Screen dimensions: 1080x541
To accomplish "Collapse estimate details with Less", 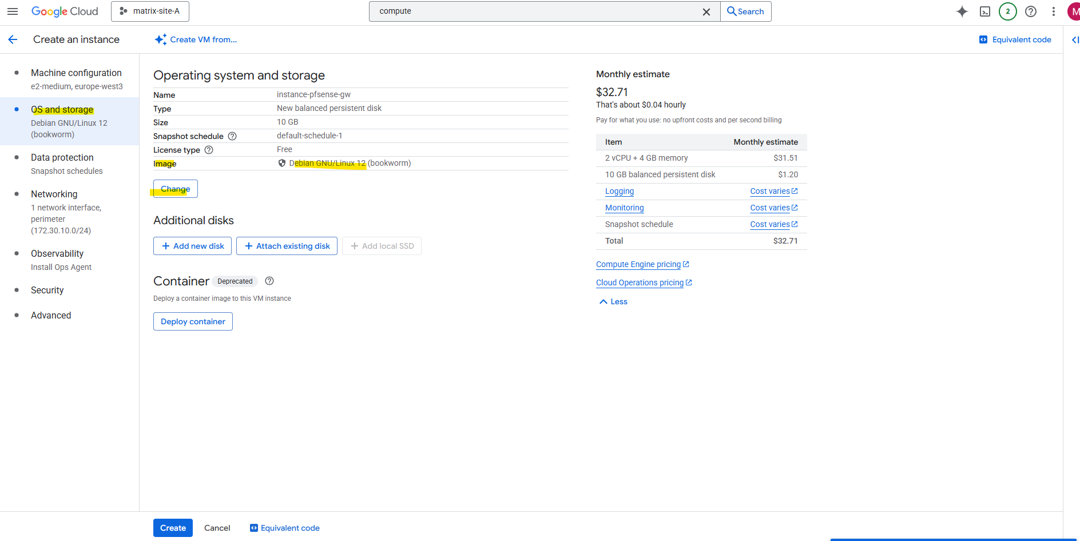I will 613,301.
